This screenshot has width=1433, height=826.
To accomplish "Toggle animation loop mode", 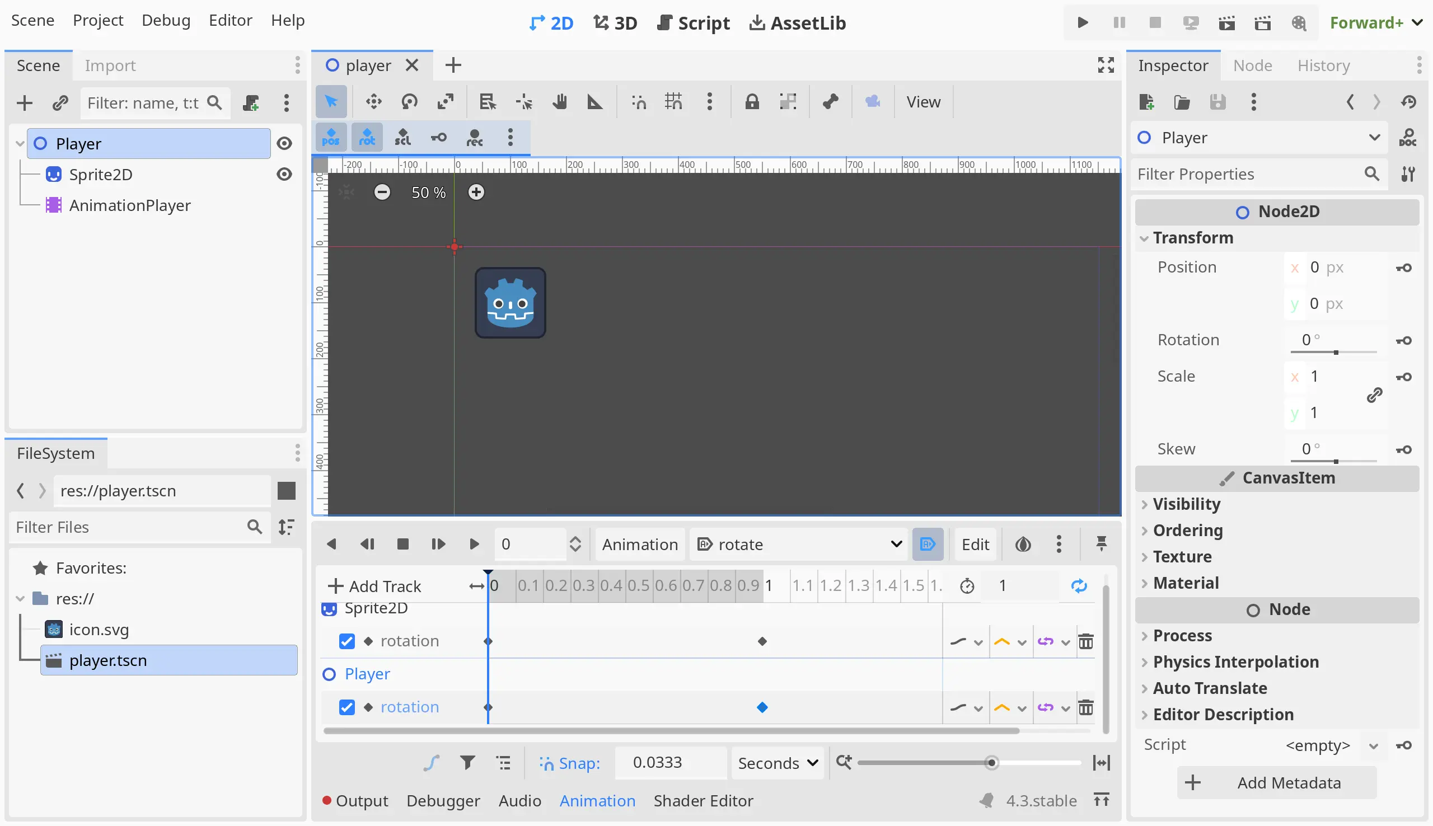I will click(x=1079, y=585).
